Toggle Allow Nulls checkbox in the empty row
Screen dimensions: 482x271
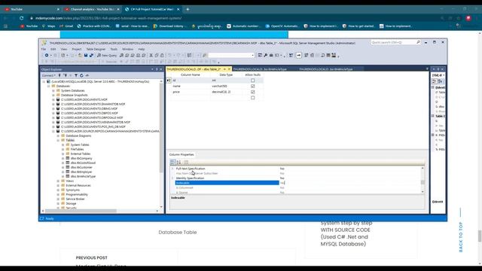253,98
